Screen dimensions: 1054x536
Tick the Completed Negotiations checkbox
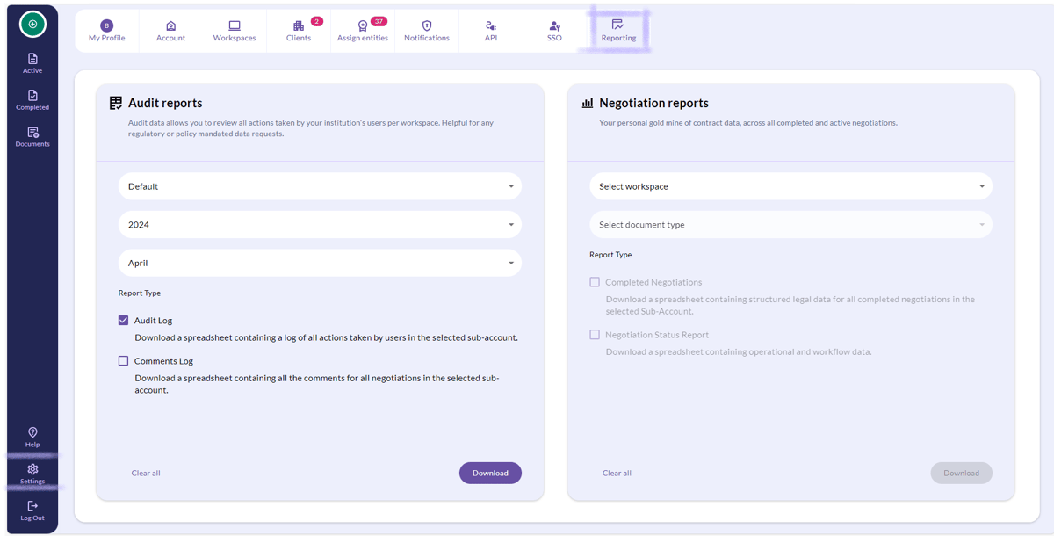pyautogui.click(x=595, y=282)
